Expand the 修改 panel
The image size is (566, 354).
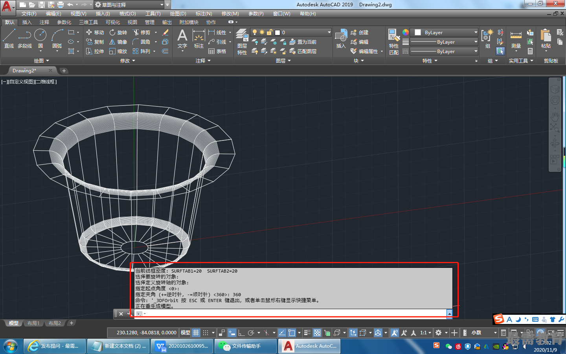click(x=127, y=61)
